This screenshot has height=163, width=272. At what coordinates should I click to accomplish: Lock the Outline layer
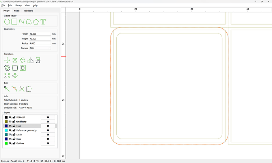click(14, 143)
